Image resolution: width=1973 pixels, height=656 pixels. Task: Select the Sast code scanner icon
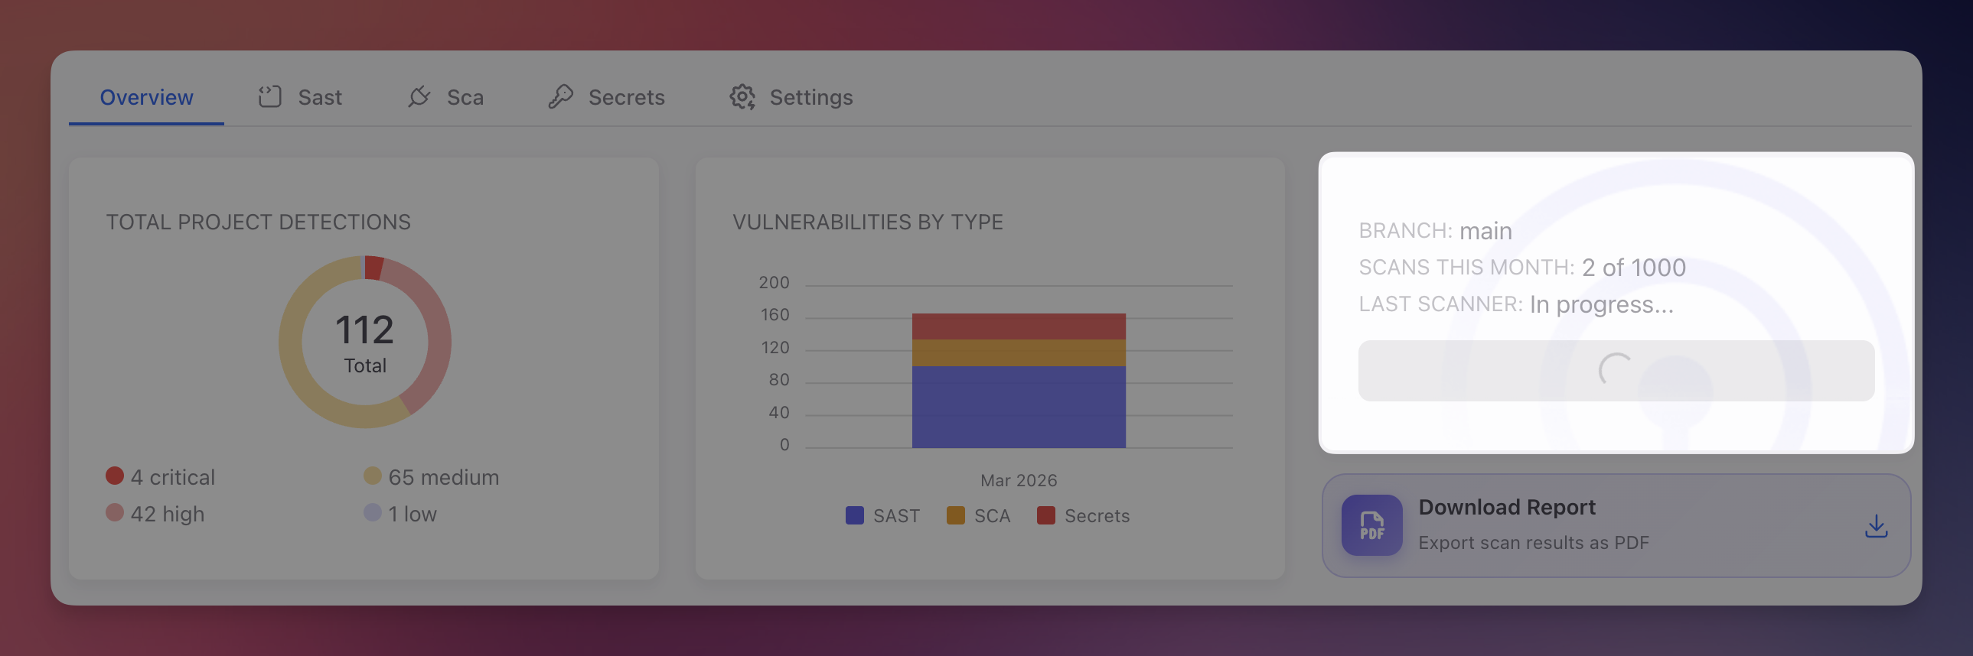pos(272,97)
